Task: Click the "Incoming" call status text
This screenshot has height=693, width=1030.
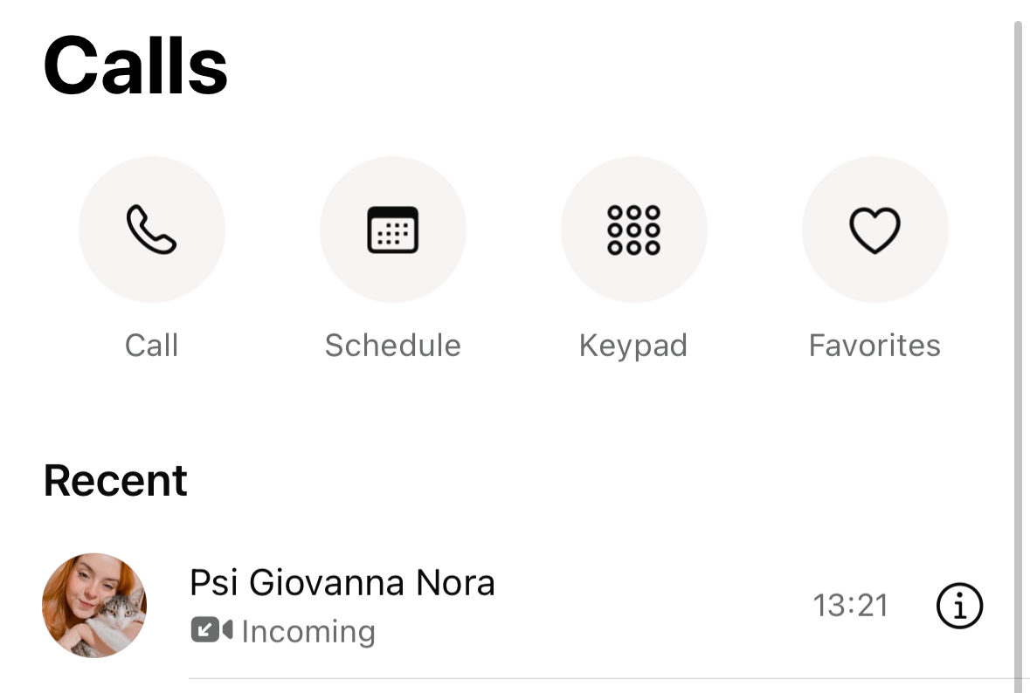Action: (x=308, y=631)
